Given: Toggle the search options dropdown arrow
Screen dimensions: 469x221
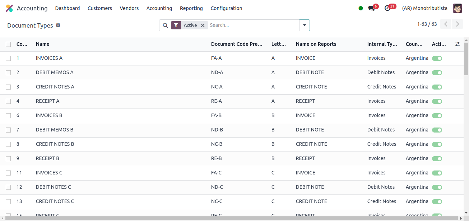Looking at the screenshot, I should tap(305, 25).
